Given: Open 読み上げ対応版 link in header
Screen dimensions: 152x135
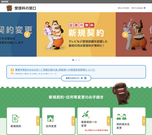Looking at the screenshot, I should pyautogui.click(x=123, y=8).
